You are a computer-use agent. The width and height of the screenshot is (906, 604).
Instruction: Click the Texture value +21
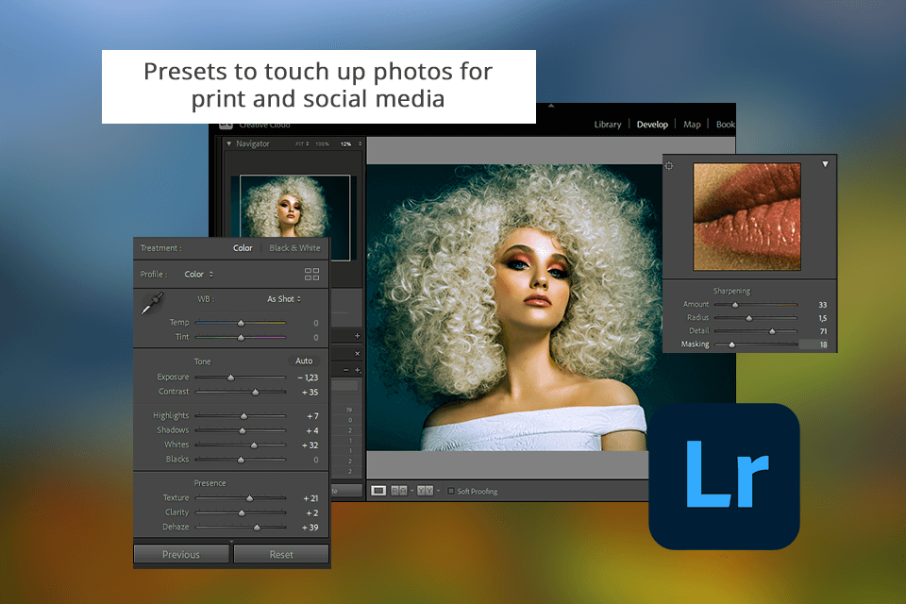coord(310,498)
